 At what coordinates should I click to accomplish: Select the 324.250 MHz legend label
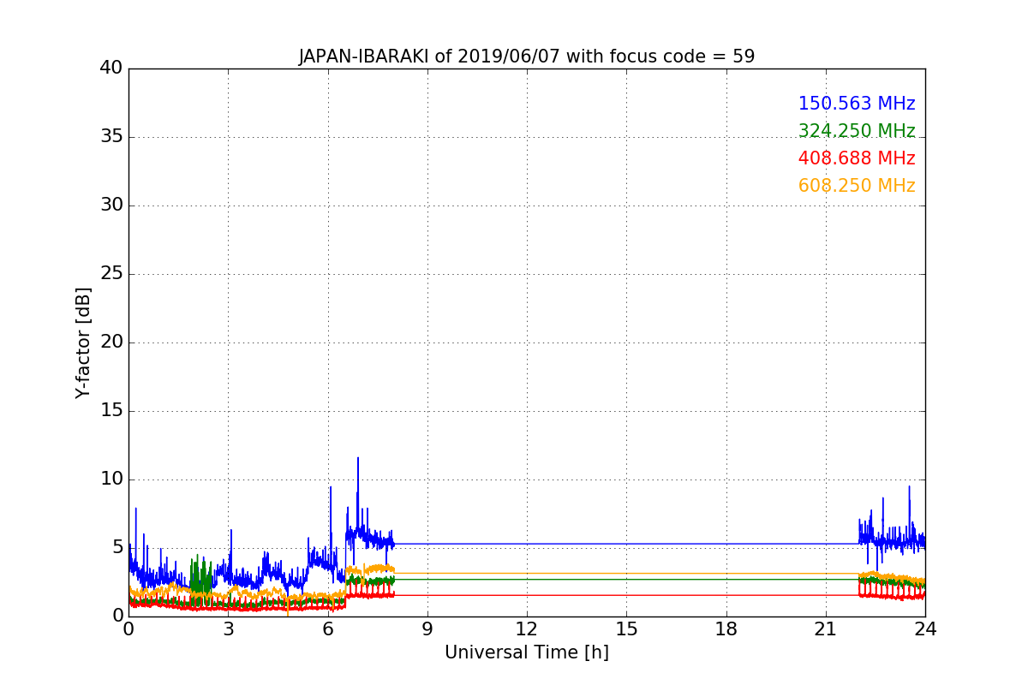pos(857,131)
